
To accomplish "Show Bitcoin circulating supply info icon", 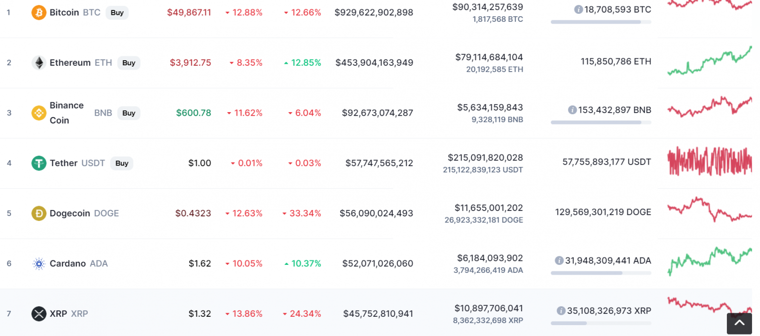I will point(578,9).
